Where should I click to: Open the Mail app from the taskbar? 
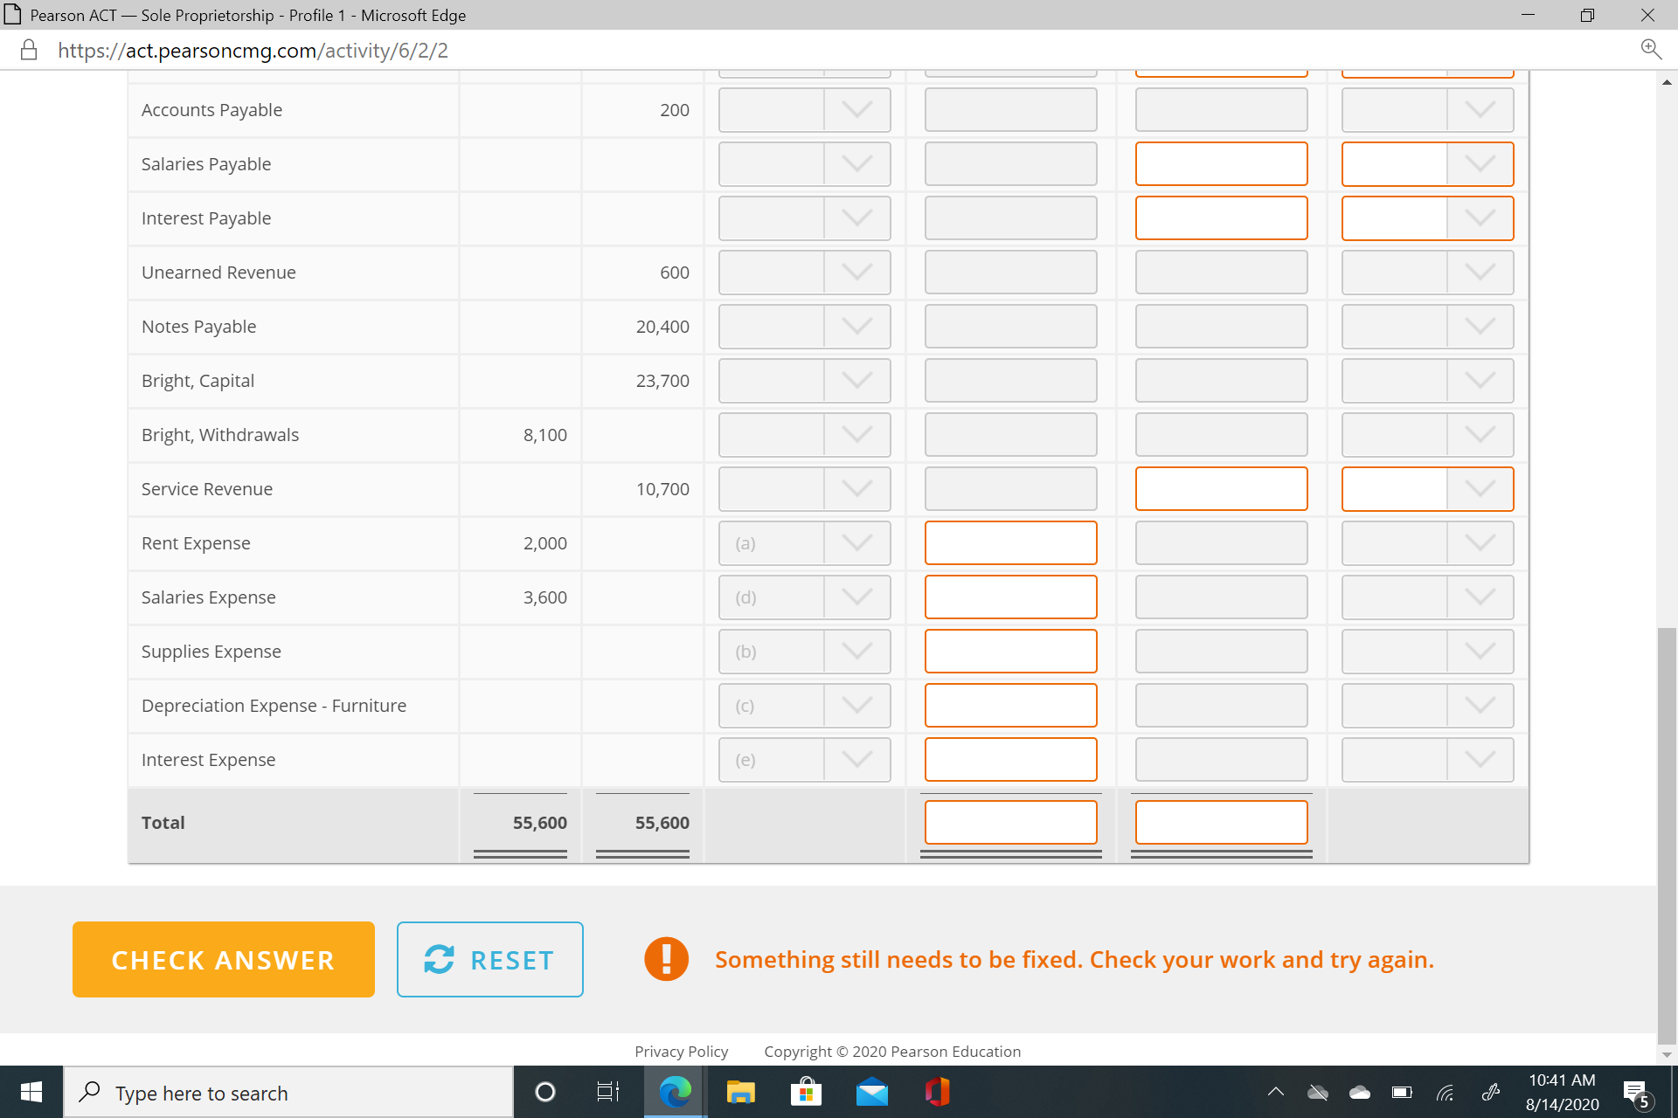[x=873, y=1091]
